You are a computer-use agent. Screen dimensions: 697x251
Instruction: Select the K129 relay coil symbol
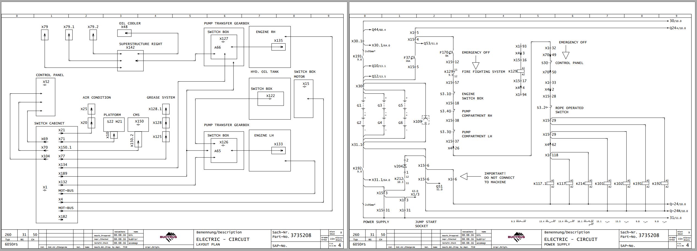[x=520, y=71]
